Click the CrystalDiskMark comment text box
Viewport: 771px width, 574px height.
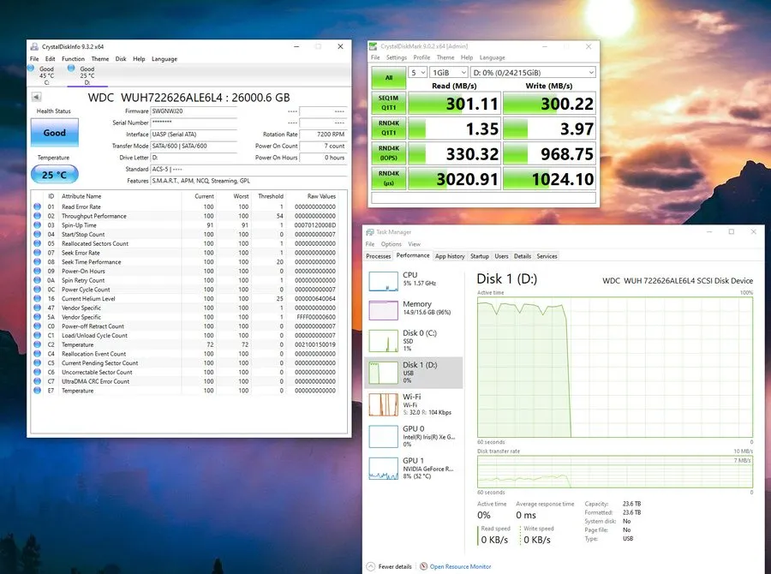(x=483, y=198)
